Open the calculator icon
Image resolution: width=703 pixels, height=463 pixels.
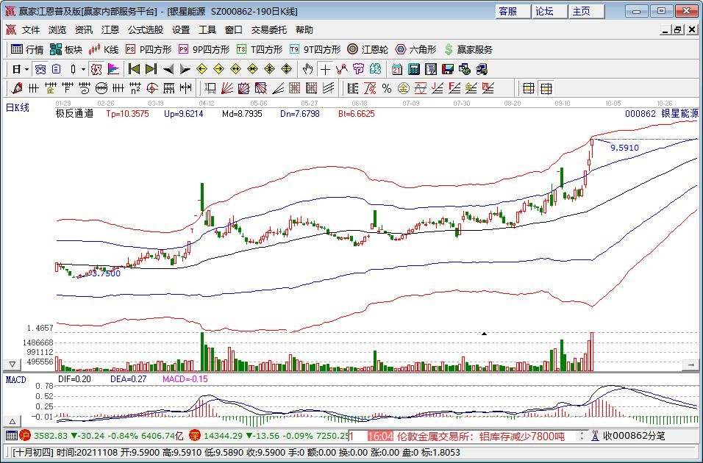coord(414,69)
